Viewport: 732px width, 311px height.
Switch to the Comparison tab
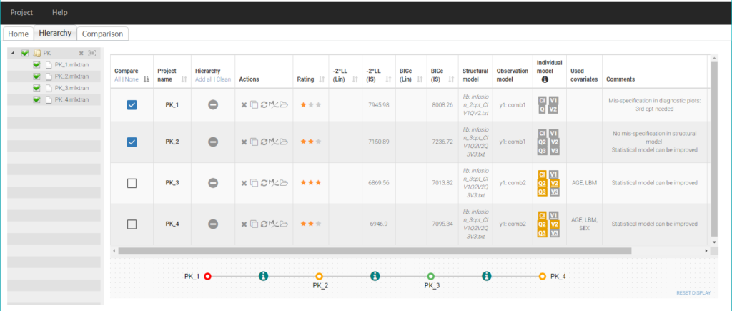[x=102, y=34]
